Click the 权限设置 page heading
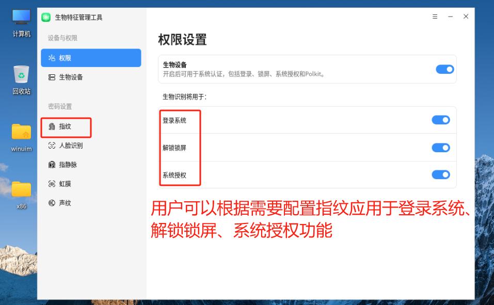The width and height of the screenshot is (494, 305). click(x=182, y=40)
